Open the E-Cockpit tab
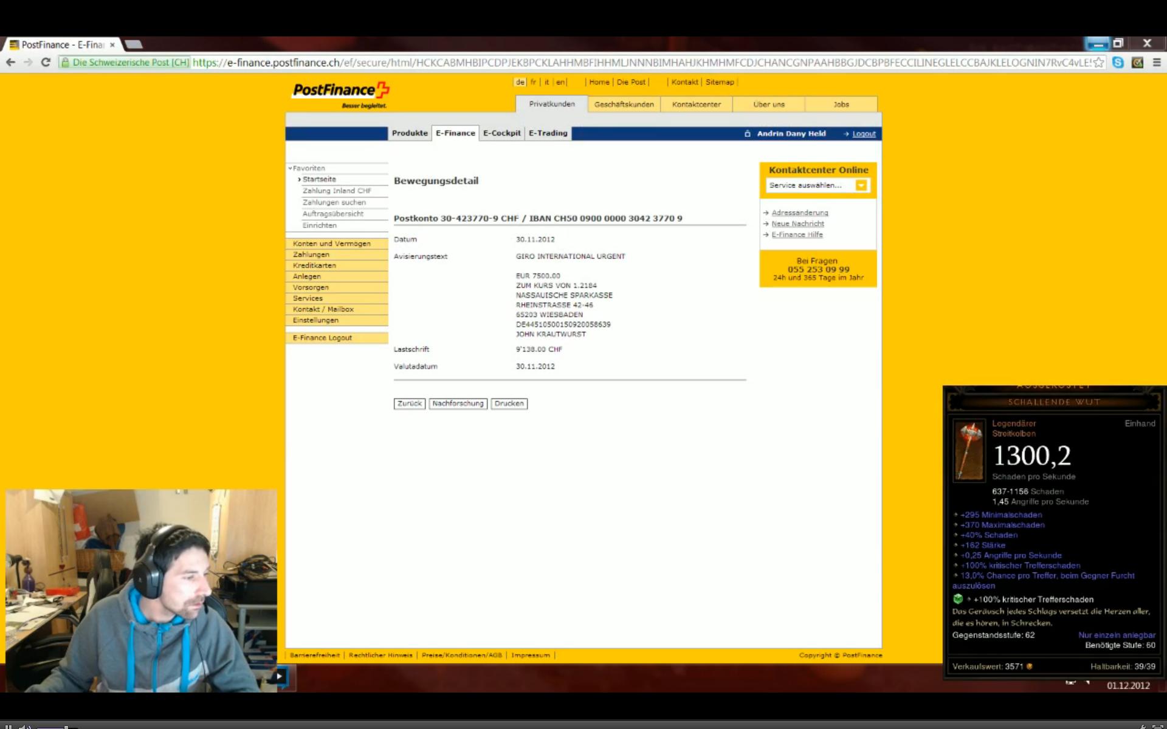Screen dimensions: 1167x729 [502, 133]
